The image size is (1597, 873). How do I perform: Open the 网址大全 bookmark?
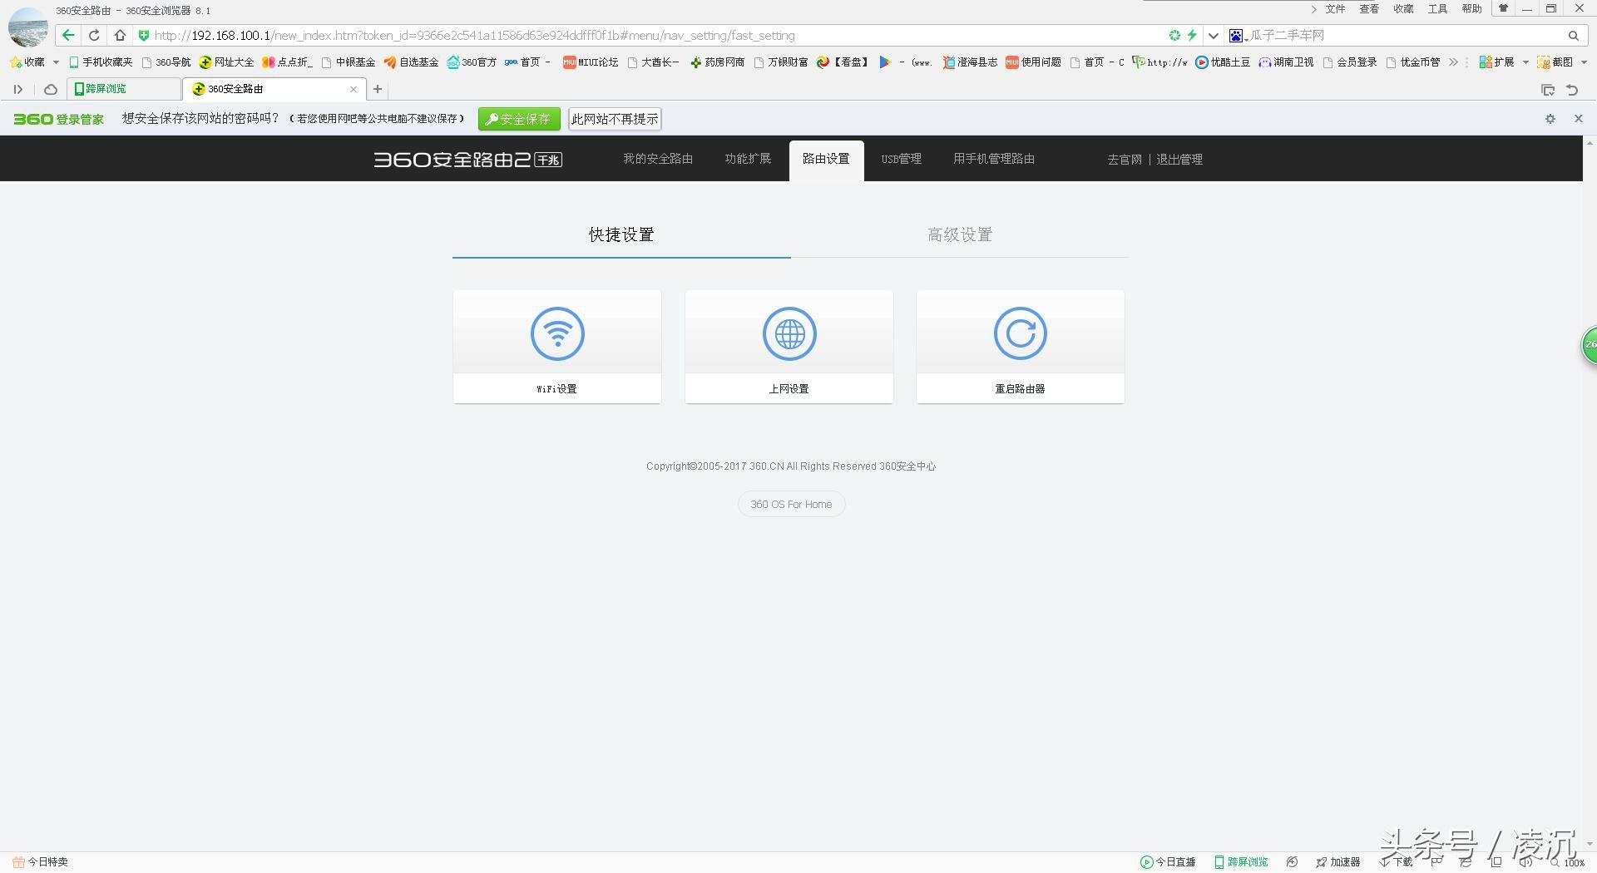tap(226, 62)
